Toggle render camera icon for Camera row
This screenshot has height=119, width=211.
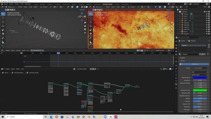pyautogui.click(x=209, y=14)
